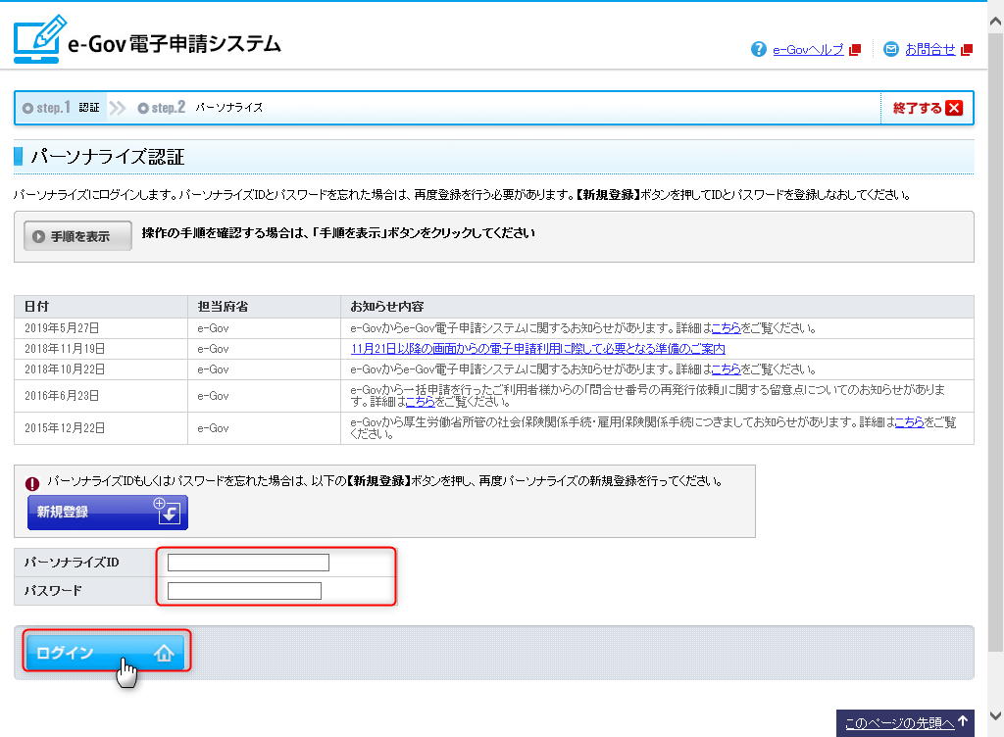1004x737 pixels.
Task: Click the vertical scrollbar down arrow
Action: pyautogui.click(x=995, y=713)
